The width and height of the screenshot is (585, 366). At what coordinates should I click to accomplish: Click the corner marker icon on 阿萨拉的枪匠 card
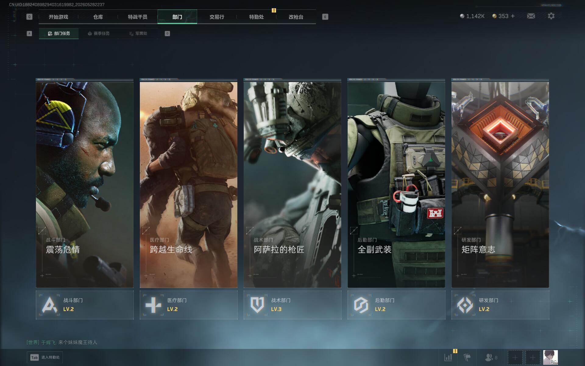(x=250, y=231)
